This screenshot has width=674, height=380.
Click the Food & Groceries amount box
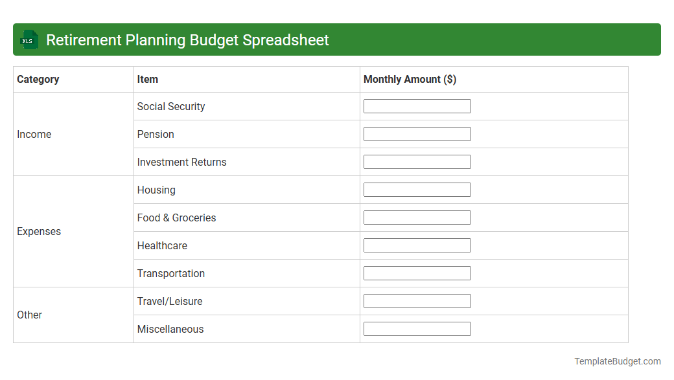pos(417,217)
